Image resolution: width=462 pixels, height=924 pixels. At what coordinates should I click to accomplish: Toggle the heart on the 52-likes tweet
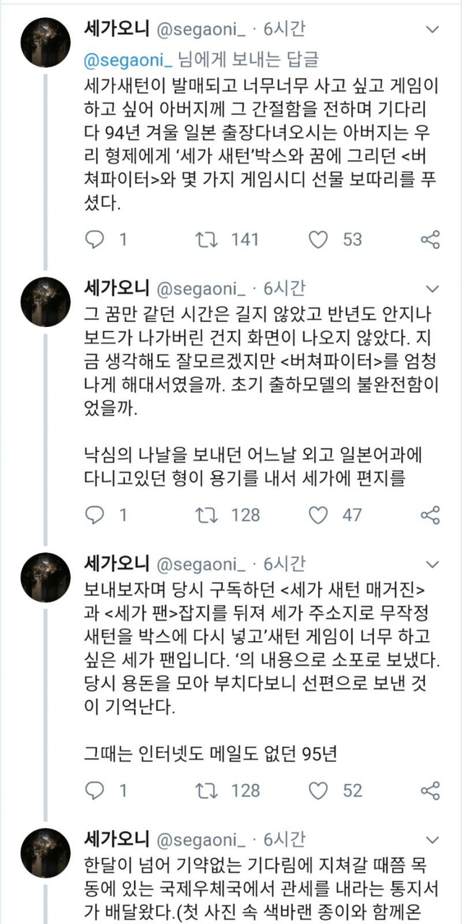pyautogui.click(x=318, y=790)
